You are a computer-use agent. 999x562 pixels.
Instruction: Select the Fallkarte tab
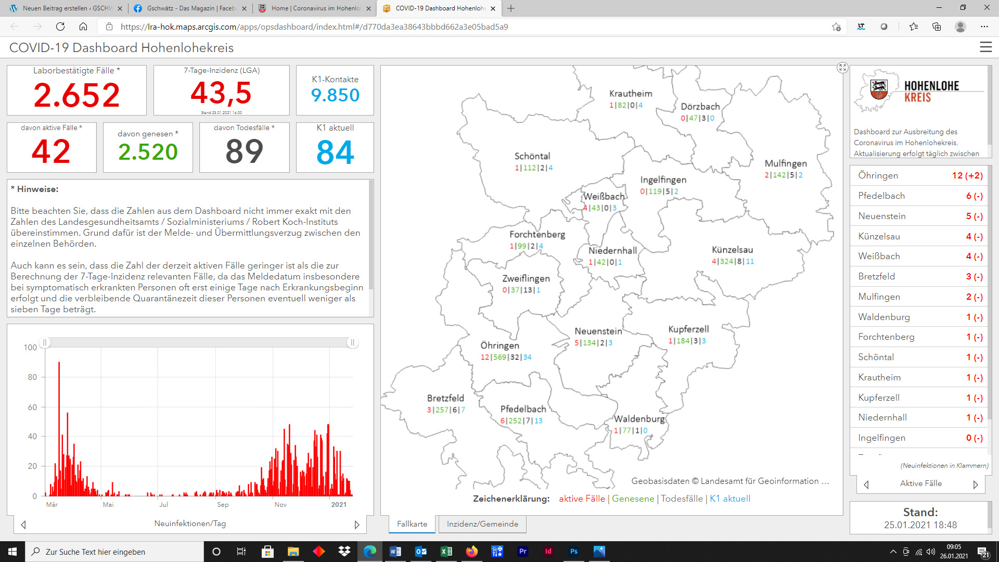point(412,524)
